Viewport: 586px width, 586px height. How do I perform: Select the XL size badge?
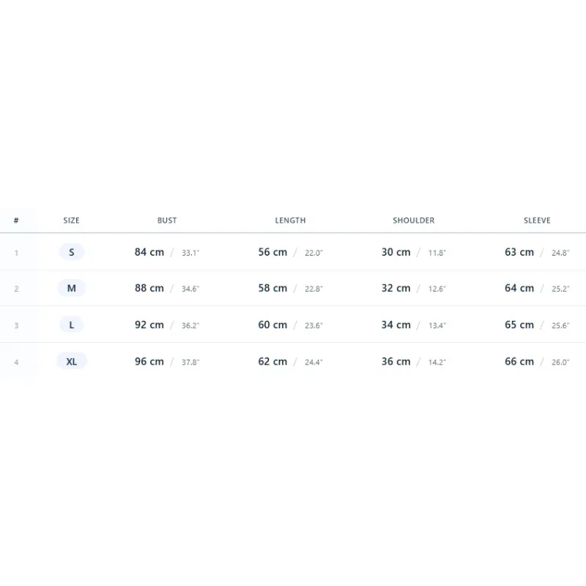click(71, 361)
